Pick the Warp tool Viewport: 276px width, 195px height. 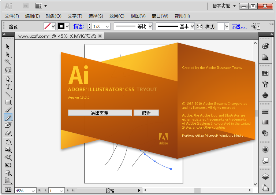tap(8, 157)
